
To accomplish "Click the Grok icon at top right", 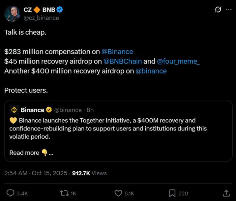I will (x=218, y=10).
